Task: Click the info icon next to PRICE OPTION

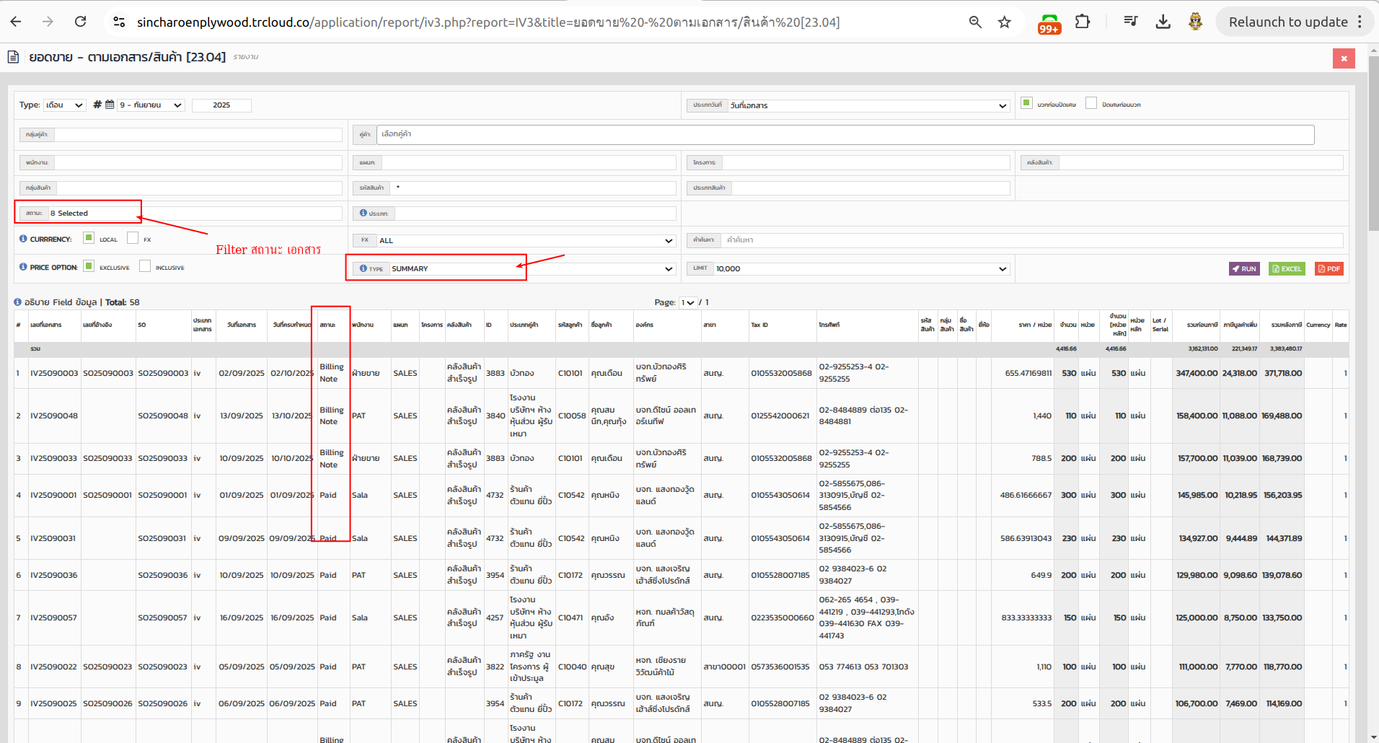Action: pos(23,267)
